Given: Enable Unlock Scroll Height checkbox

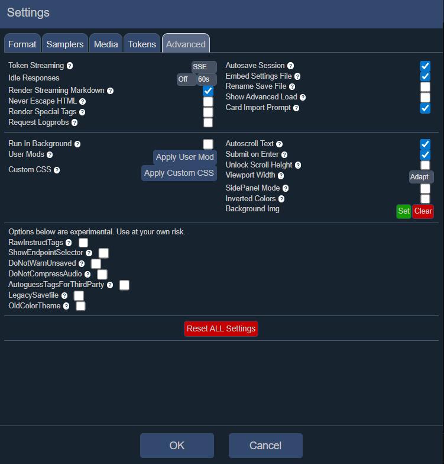Looking at the screenshot, I should coord(425,165).
